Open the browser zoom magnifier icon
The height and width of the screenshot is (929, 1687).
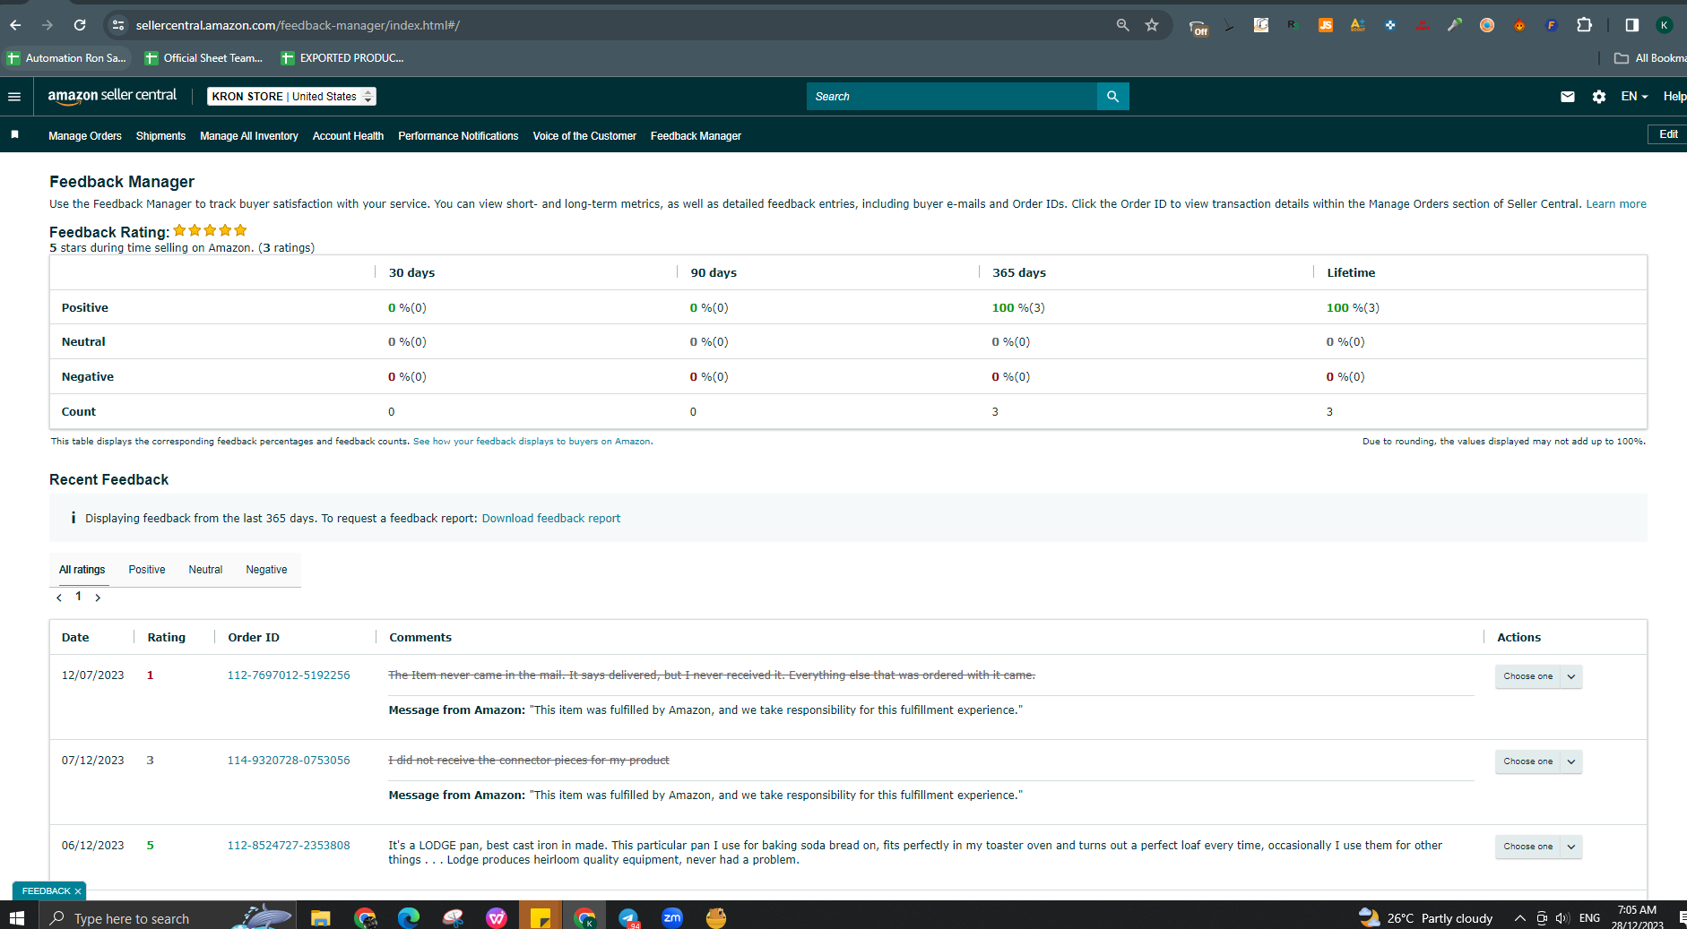(1122, 25)
